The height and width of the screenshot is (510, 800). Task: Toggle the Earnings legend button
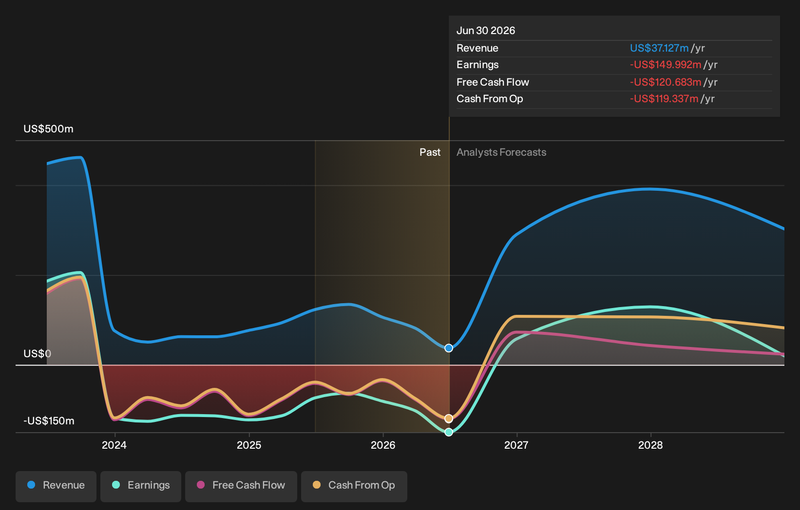click(141, 486)
